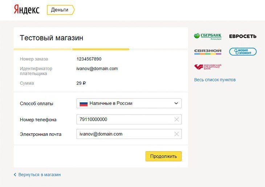Expand the Способ оплаты dropdown arrow

176,103
